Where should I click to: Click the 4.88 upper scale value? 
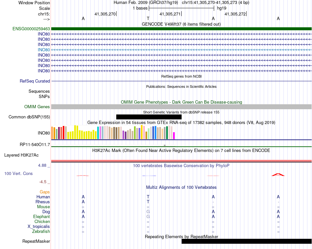click(42, 165)
